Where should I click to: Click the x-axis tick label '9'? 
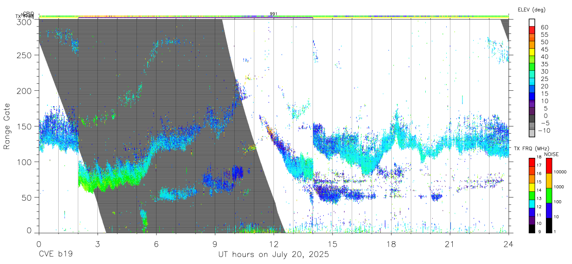click(215, 244)
